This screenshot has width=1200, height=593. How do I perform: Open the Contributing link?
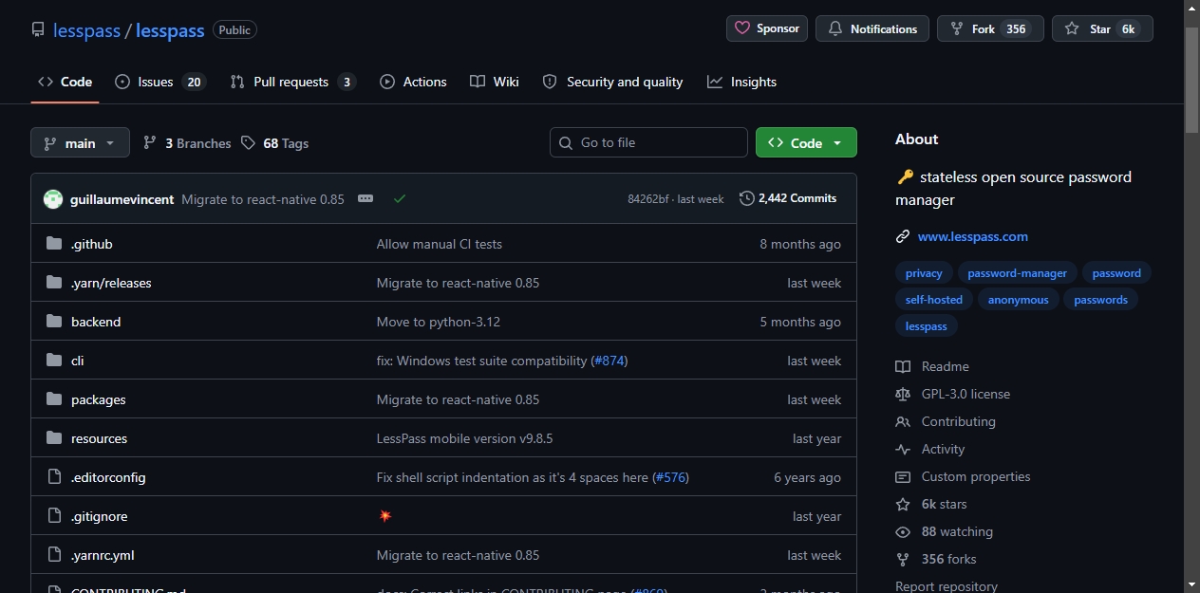pos(946,421)
